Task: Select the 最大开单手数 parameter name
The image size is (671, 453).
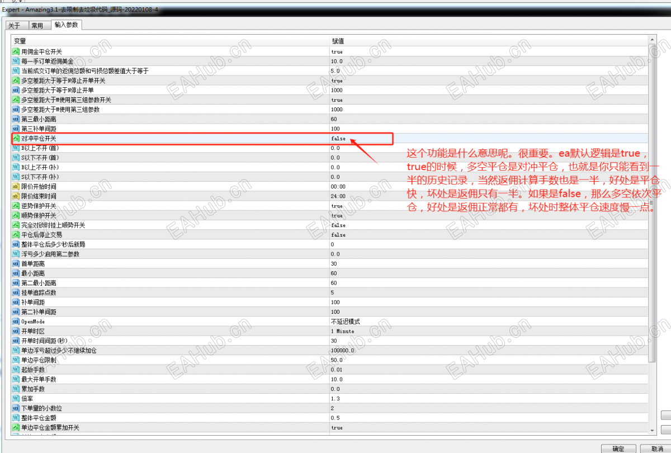Action: pos(38,379)
